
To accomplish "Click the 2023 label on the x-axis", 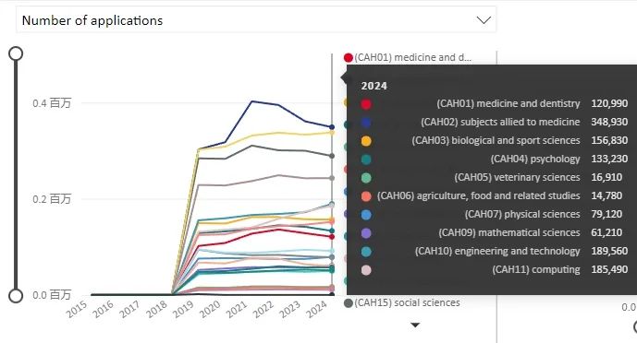I will click(290, 310).
